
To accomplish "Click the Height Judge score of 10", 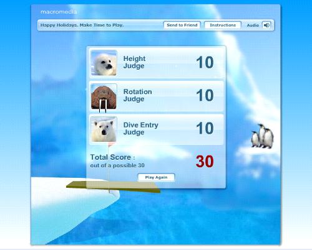I will (205, 62).
